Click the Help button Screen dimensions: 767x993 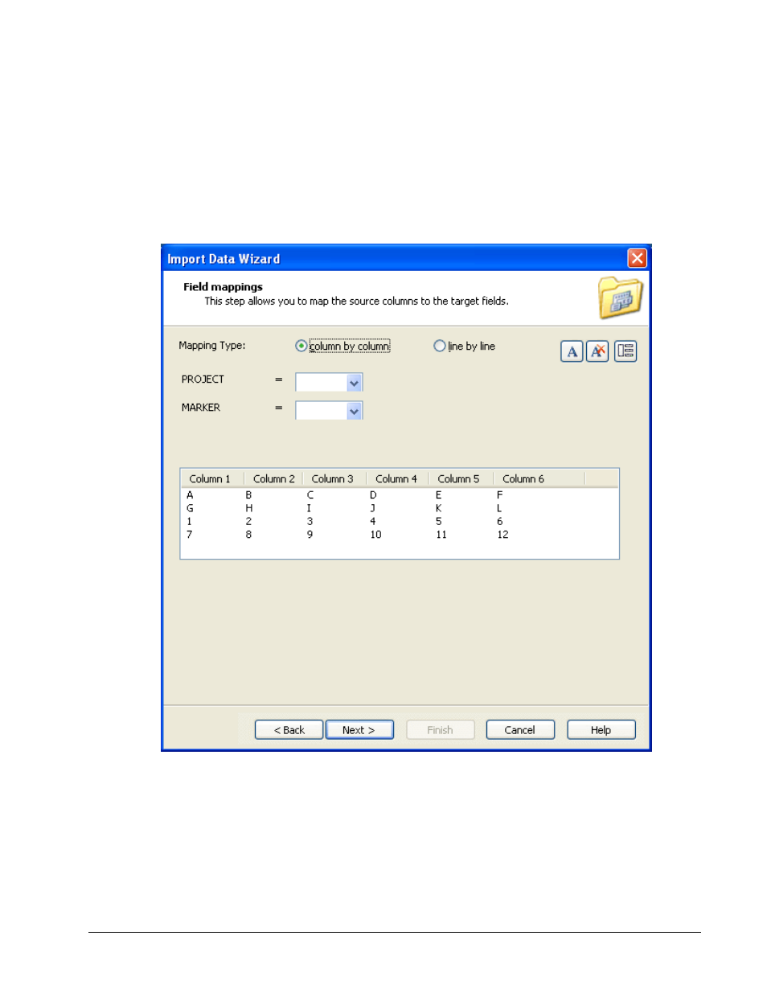tap(601, 730)
